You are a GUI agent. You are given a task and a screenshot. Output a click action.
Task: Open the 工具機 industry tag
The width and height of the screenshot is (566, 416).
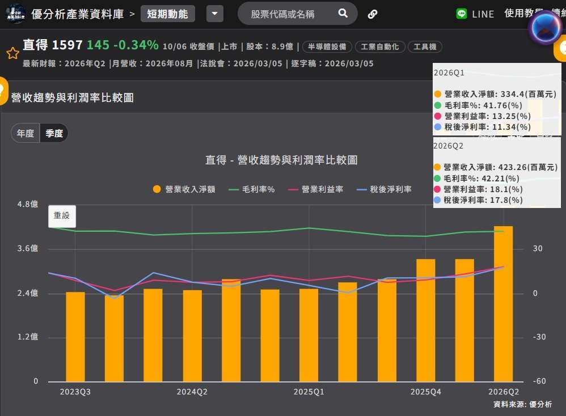coord(425,46)
